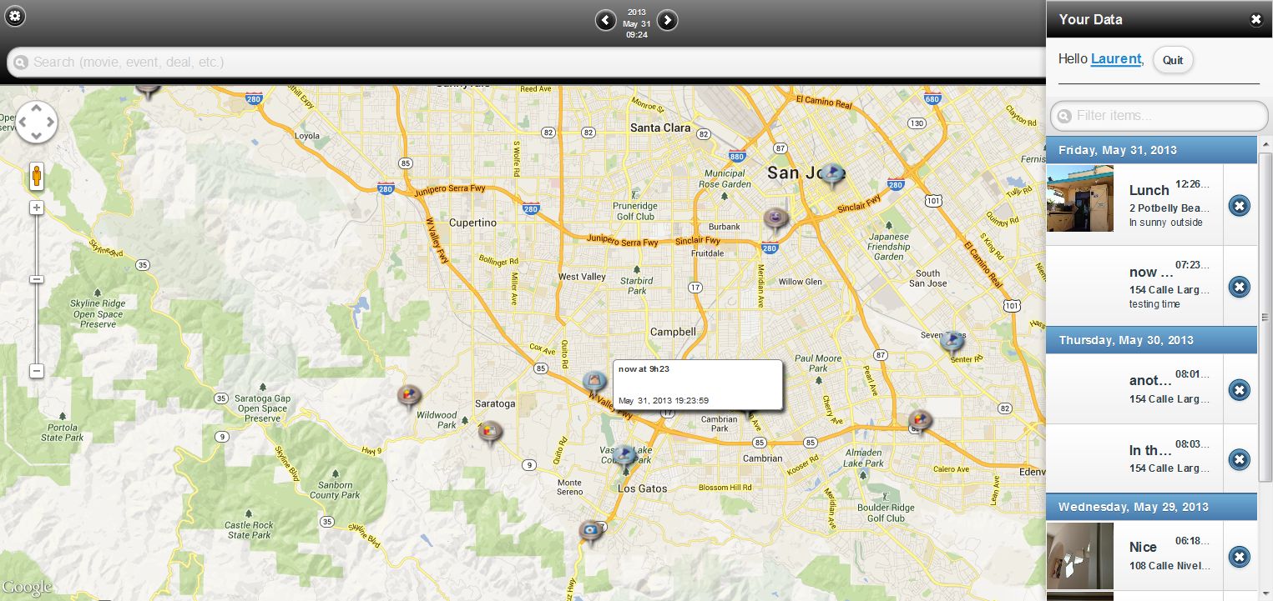Close the Your Data panel
1273x601 pixels.
tap(1256, 20)
